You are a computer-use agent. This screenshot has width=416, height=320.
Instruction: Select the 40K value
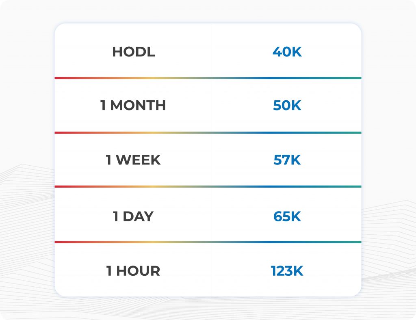click(287, 52)
